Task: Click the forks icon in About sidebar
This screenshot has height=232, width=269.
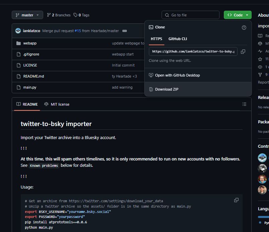Action: coord(260,75)
